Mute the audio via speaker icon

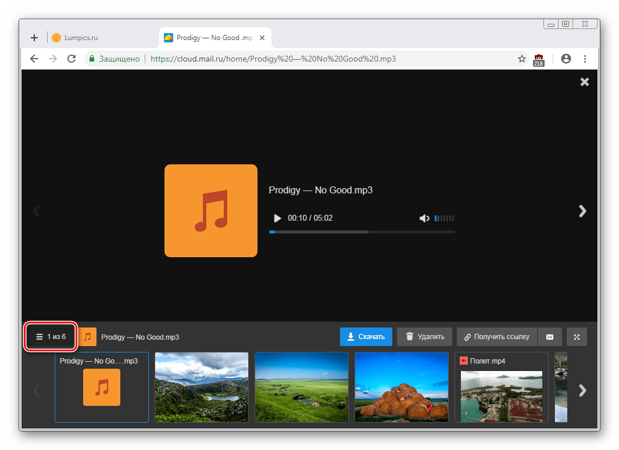[x=424, y=218]
